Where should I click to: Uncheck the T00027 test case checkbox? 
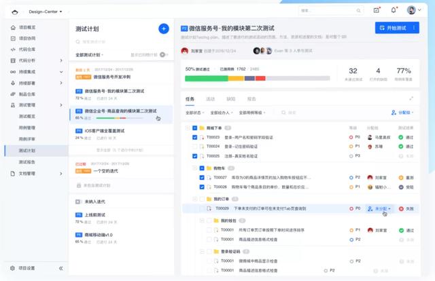202,177
